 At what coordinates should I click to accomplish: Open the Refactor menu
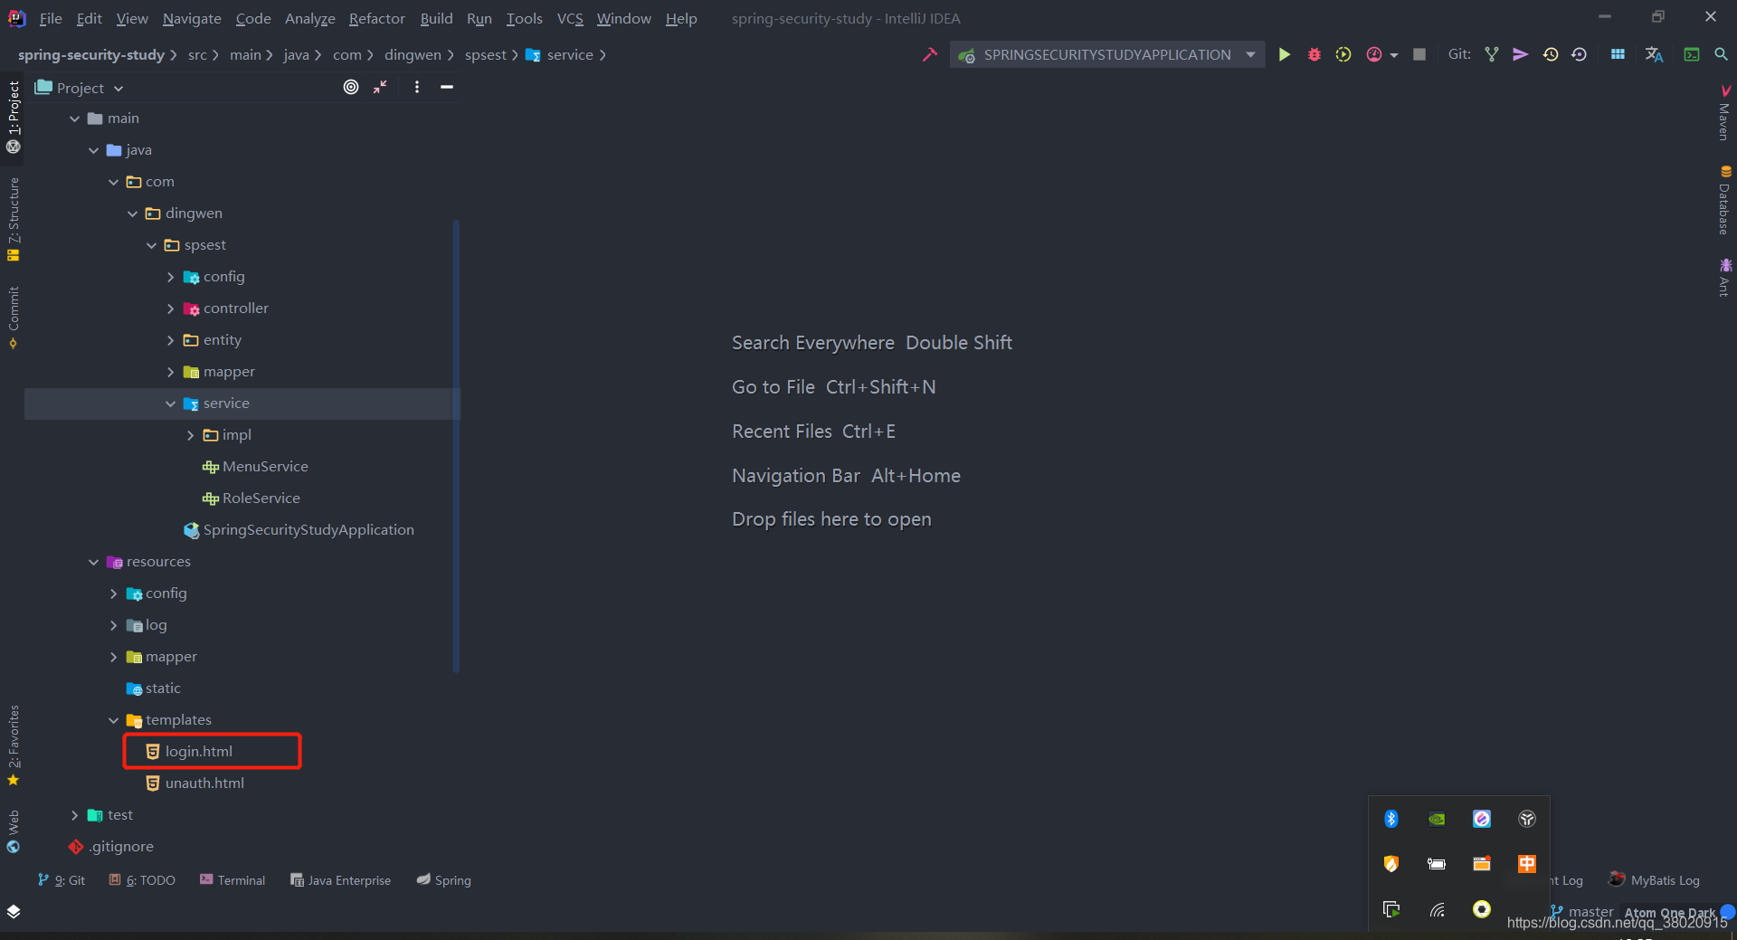coord(376,18)
